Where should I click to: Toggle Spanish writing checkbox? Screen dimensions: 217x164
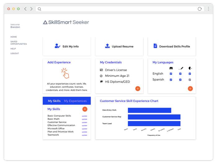coord(180,80)
